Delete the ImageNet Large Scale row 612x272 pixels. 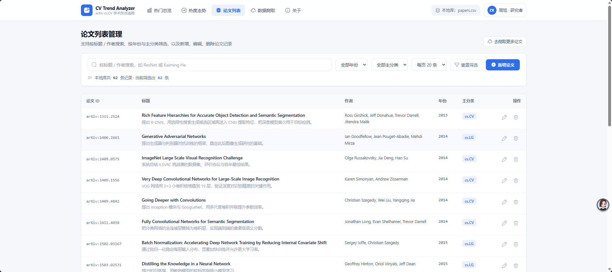coord(516,159)
